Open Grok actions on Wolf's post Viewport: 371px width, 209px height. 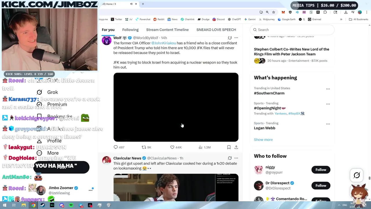pyautogui.click(x=230, y=38)
